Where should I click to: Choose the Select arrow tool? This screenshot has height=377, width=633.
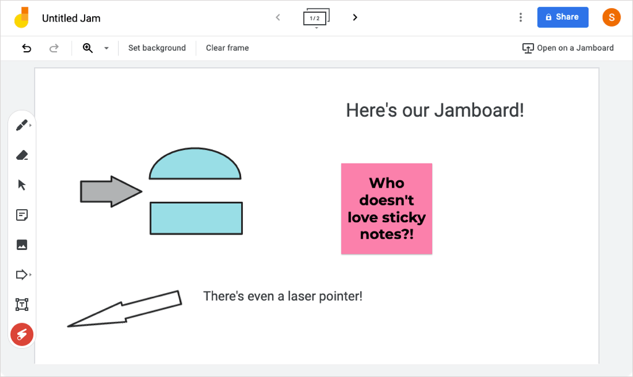pos(22,185)
